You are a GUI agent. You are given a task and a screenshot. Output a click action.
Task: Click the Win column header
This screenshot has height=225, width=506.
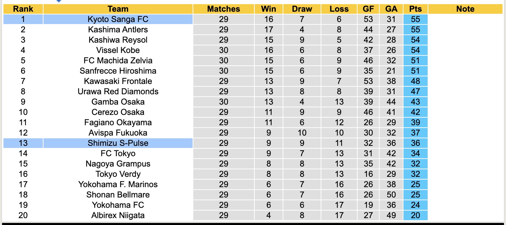pyautogui.click(x=268, y=9)
